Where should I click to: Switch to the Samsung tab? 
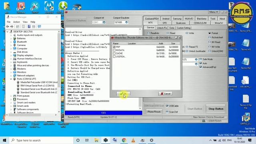coord(177,19)
